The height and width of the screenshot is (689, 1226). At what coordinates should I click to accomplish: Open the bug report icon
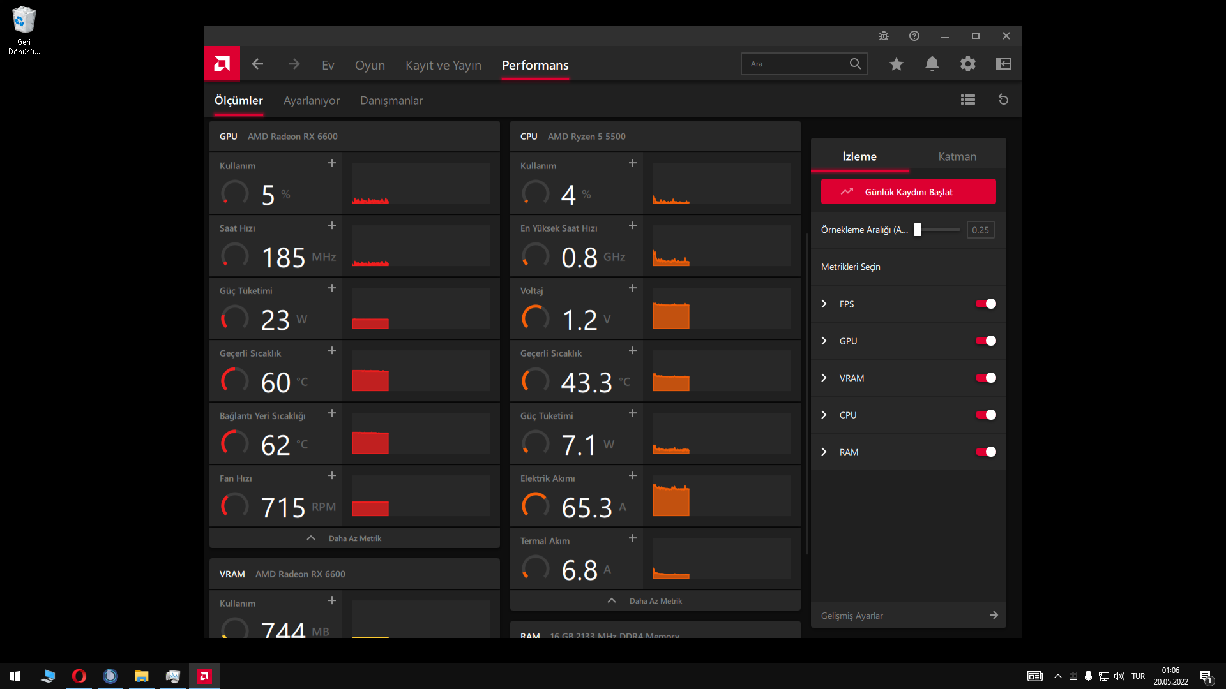tap(884, 36)
